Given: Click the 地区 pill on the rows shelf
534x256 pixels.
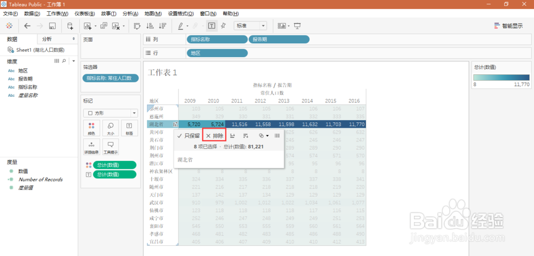Looking at the screenshot, I should pos(217,53).
